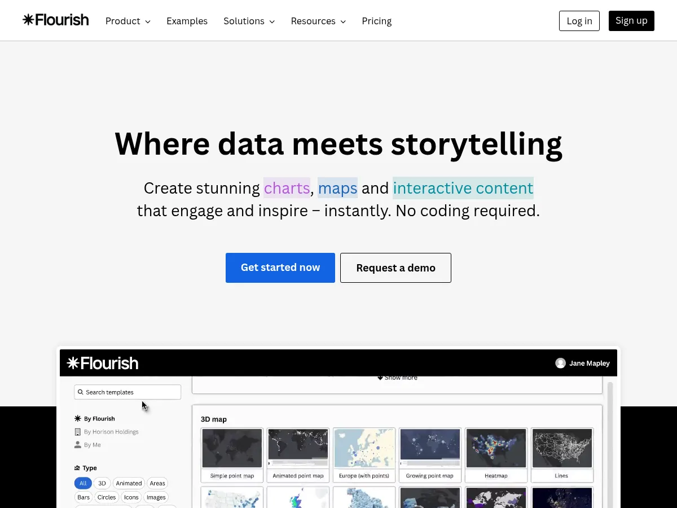Click the magnifier icon in Search templates

tap(81, 392)
